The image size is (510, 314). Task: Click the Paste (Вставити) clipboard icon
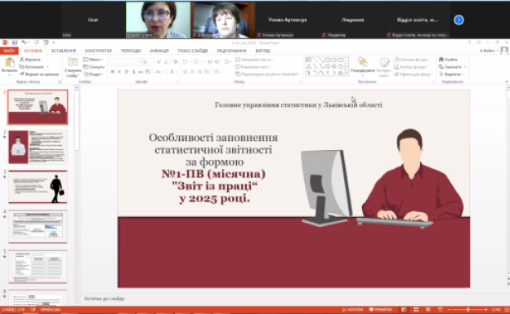(x=10, y=63)
